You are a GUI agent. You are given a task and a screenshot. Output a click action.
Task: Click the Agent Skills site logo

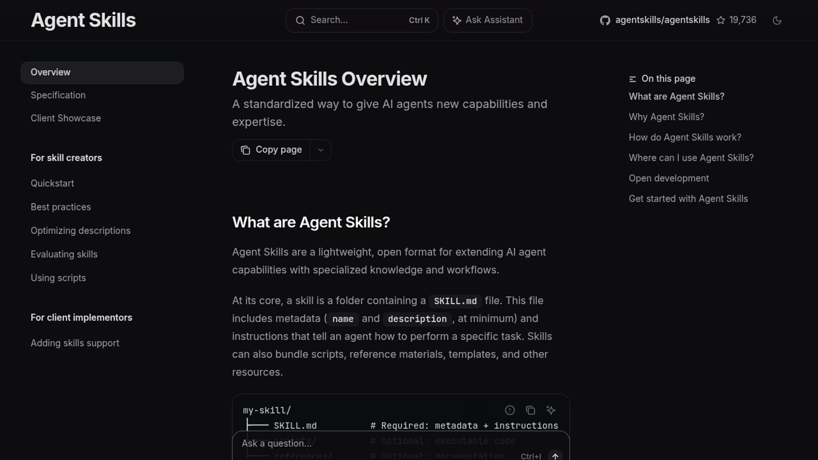click(83, 20)
